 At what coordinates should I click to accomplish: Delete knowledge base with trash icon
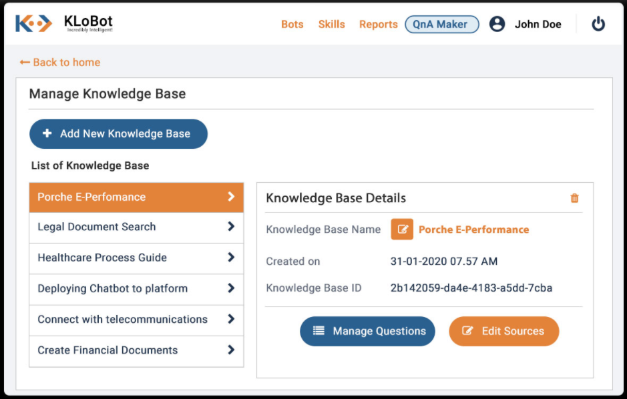coord(574,198)
